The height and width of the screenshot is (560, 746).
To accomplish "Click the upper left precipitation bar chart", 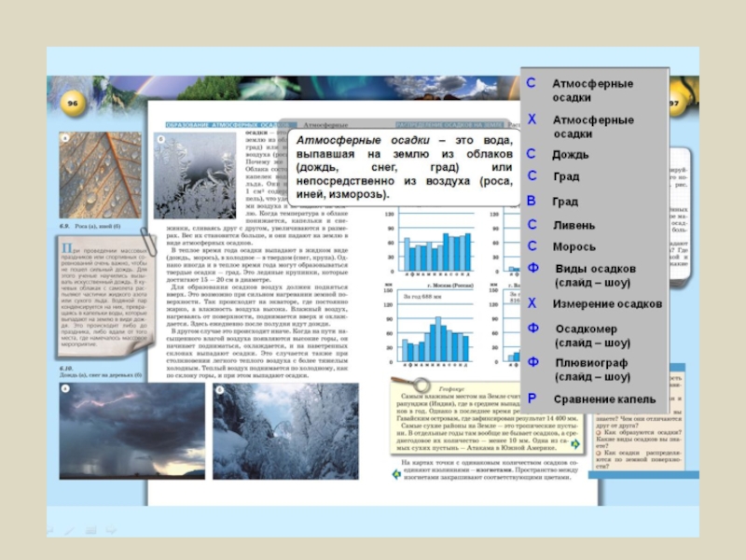I will point(431,242).
